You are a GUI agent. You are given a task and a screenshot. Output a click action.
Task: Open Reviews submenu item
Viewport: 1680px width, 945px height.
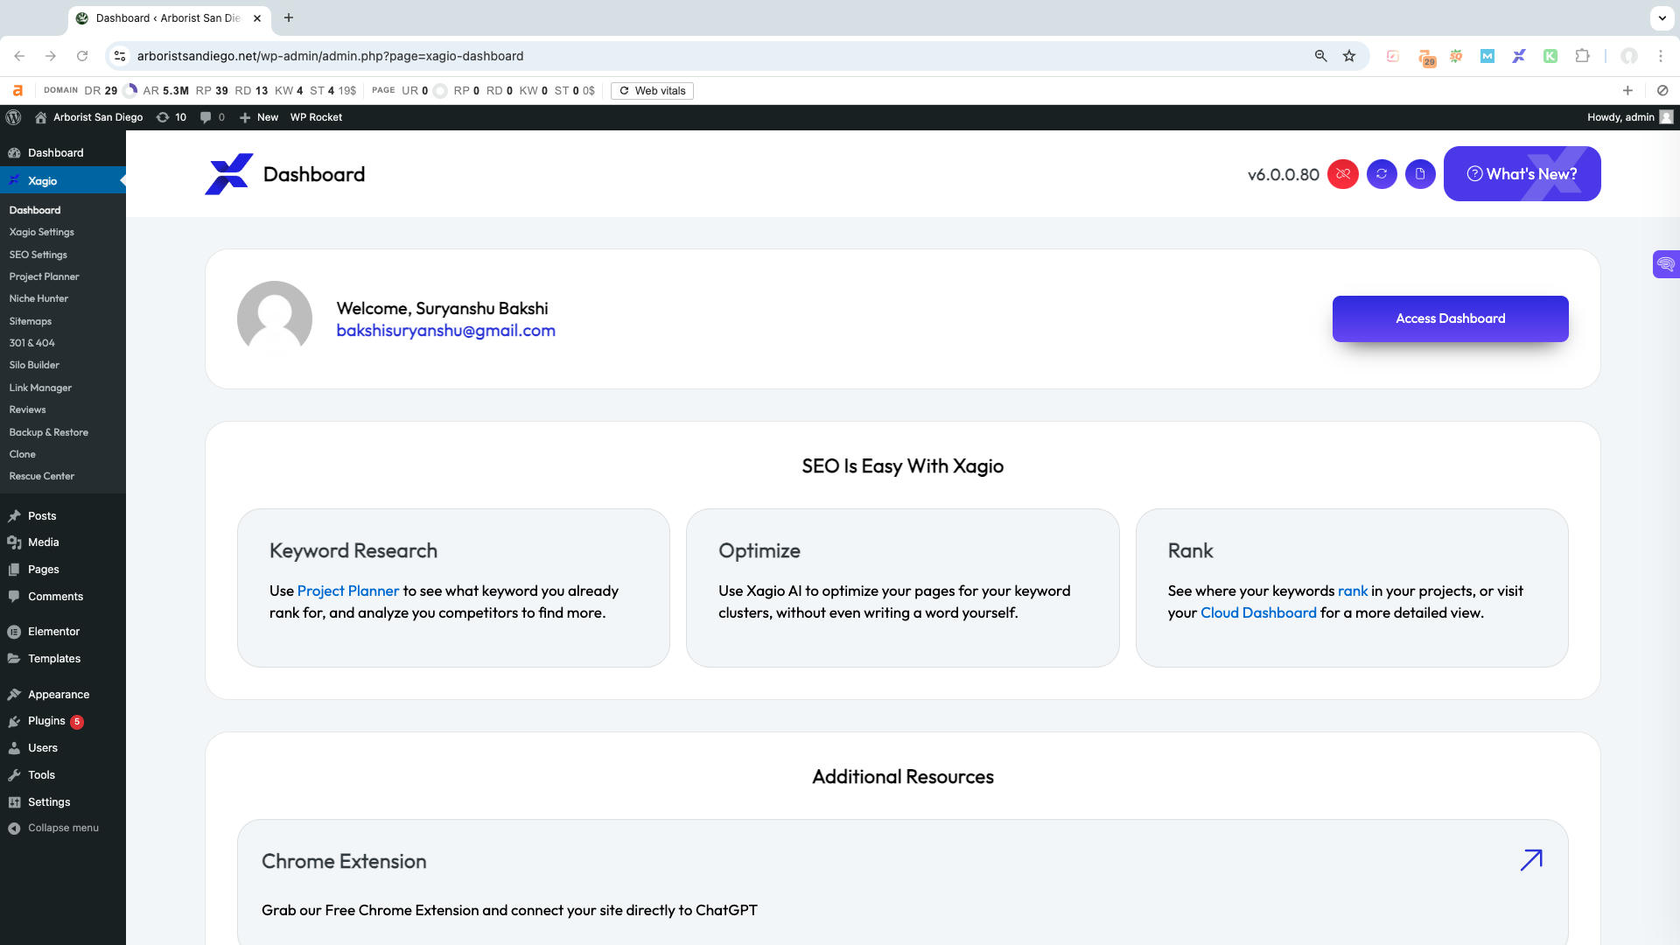tap(28, 409)
